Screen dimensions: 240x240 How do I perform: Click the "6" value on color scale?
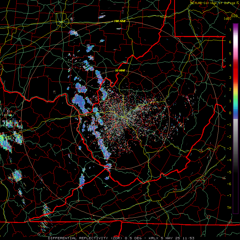tap(230, 42)
